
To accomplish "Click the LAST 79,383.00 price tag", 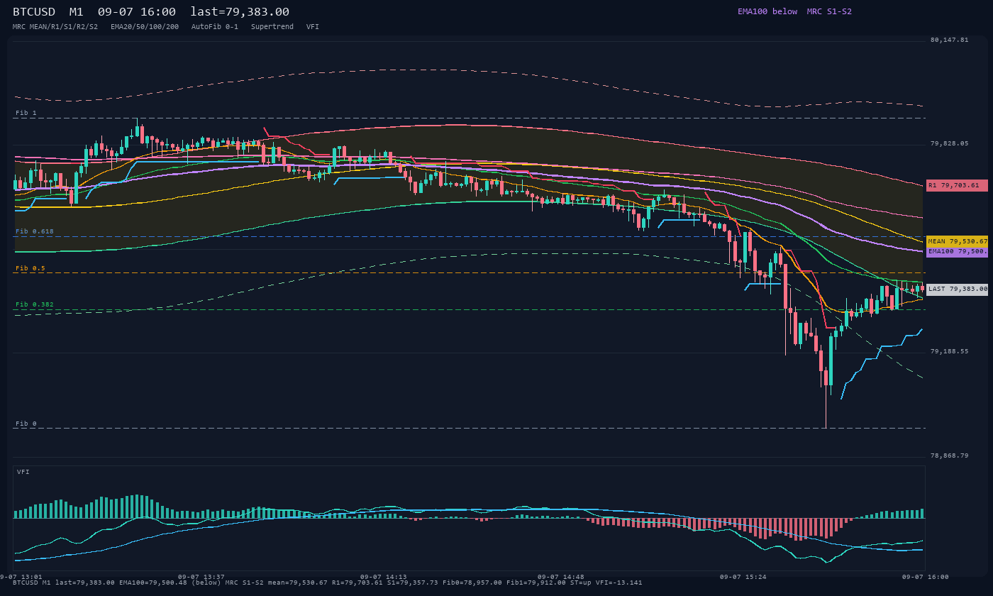I will (957, 289).
